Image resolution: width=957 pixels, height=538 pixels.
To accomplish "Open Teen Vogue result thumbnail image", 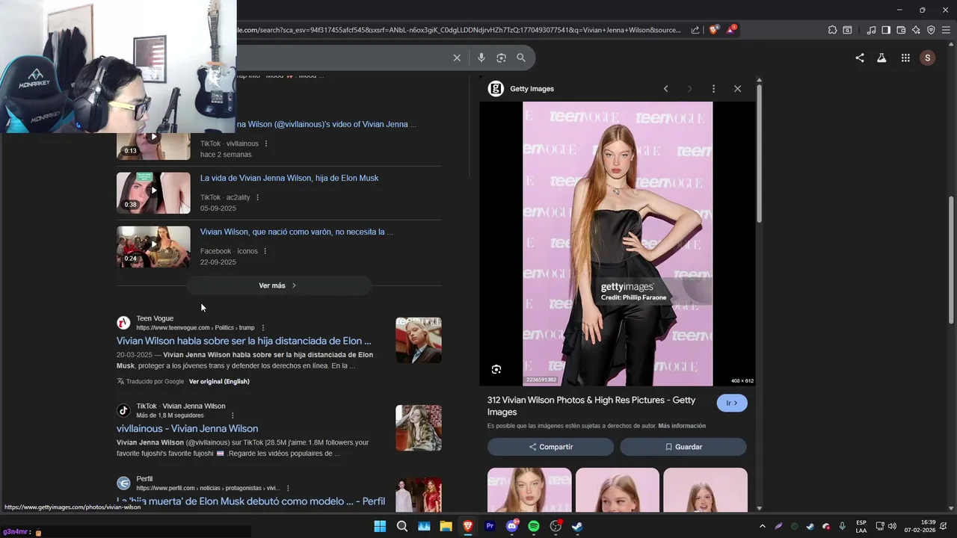I will point(419,340).
